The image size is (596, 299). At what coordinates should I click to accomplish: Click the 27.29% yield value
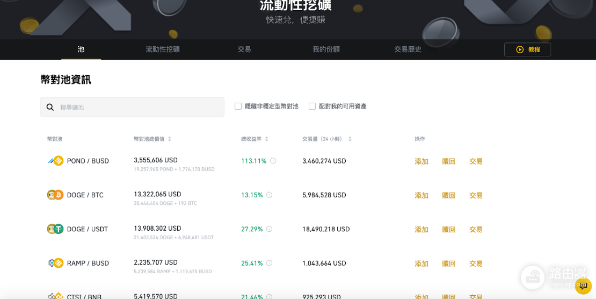pyautogui.click(x=252, y=229)
